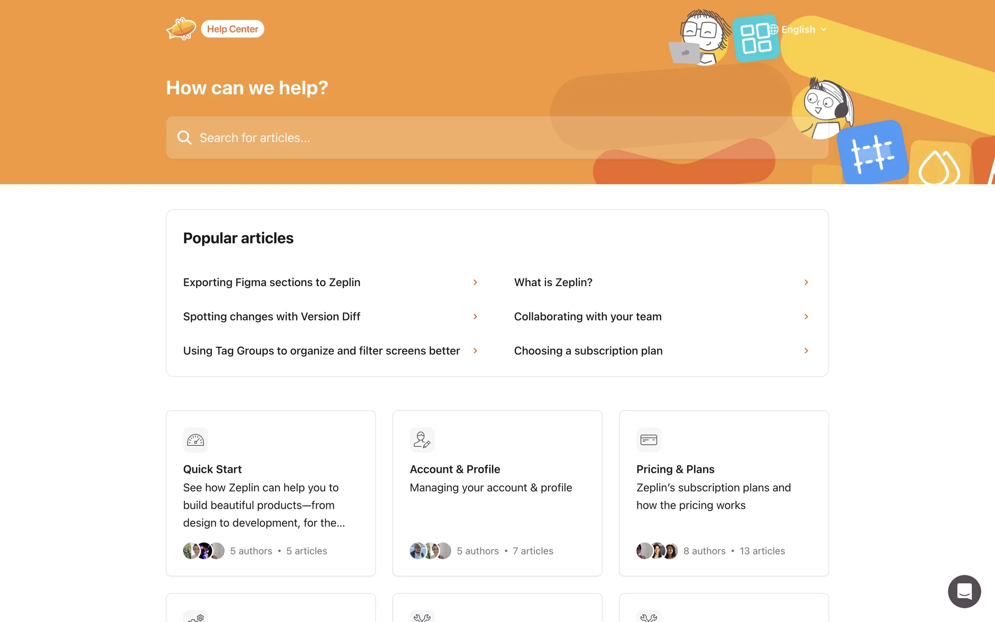Open the chat messenger bubble icon
This screenshot has height=622, width=995.
tap(964, 591)
